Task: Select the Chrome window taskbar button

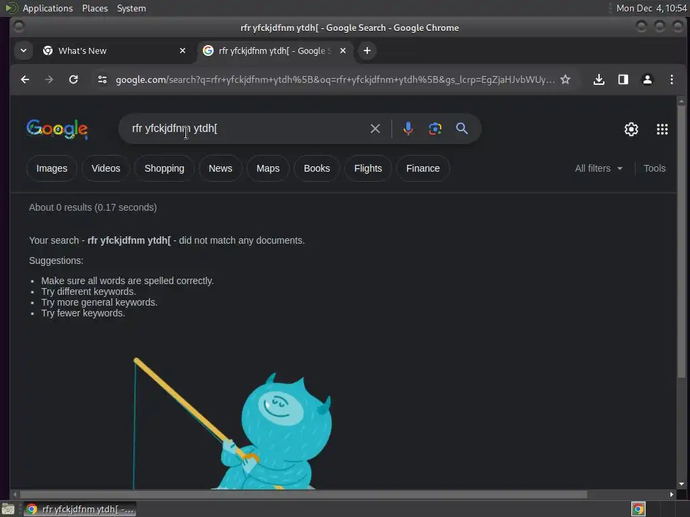Action: tap(80, 509)
